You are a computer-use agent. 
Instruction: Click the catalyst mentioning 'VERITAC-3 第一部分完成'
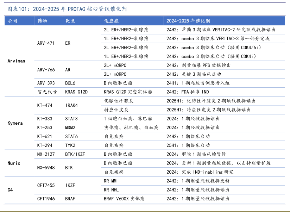[218, 38]
